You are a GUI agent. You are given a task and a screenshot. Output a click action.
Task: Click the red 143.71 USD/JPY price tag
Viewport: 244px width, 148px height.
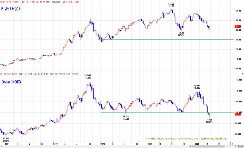pos(238,26)
